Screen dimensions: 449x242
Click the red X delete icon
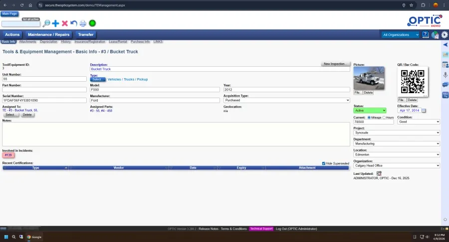click(64, 23)
